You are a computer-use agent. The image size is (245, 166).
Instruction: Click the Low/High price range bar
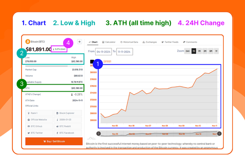pyautogui.click(x=54, y=66)
